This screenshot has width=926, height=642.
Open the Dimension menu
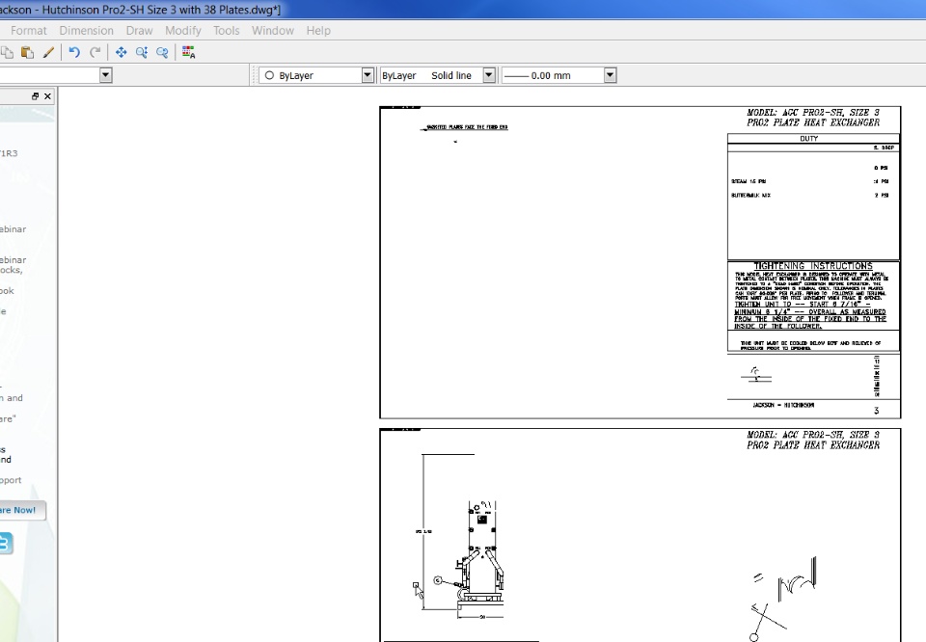click(x=86, y=31)
